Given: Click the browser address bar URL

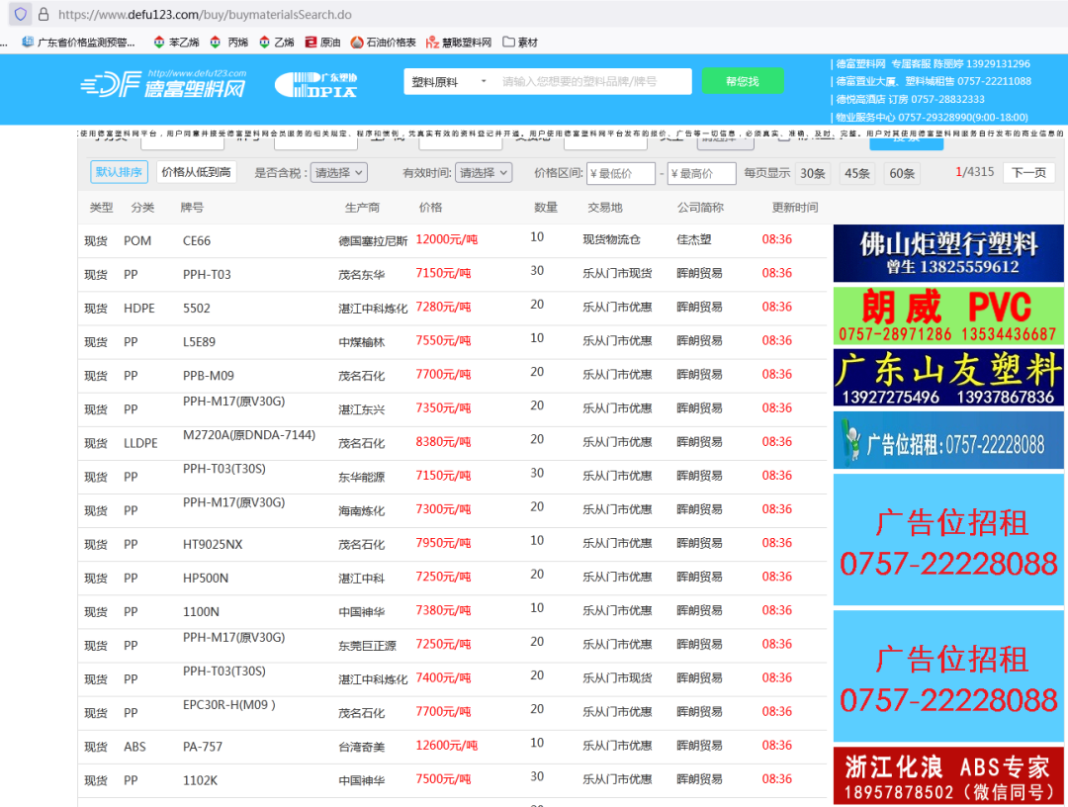Looking at the screenshot, I should pos(205,14).
